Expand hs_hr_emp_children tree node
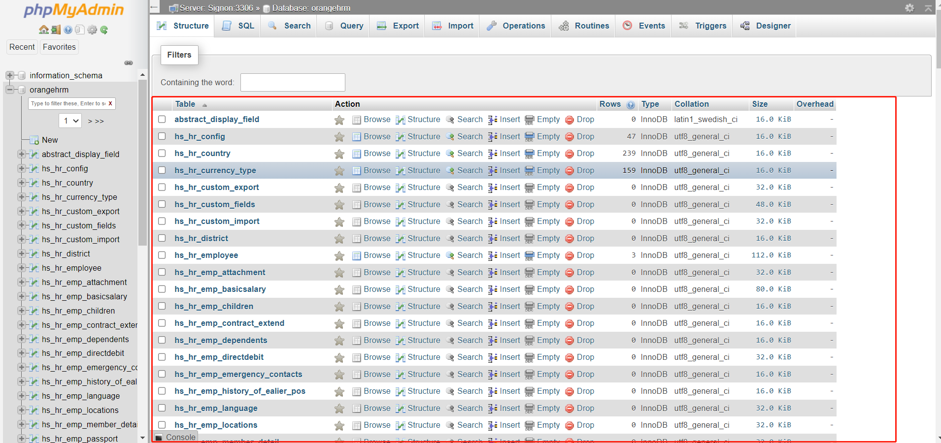Screen dimensions: 941x443 tap(21, 311)
